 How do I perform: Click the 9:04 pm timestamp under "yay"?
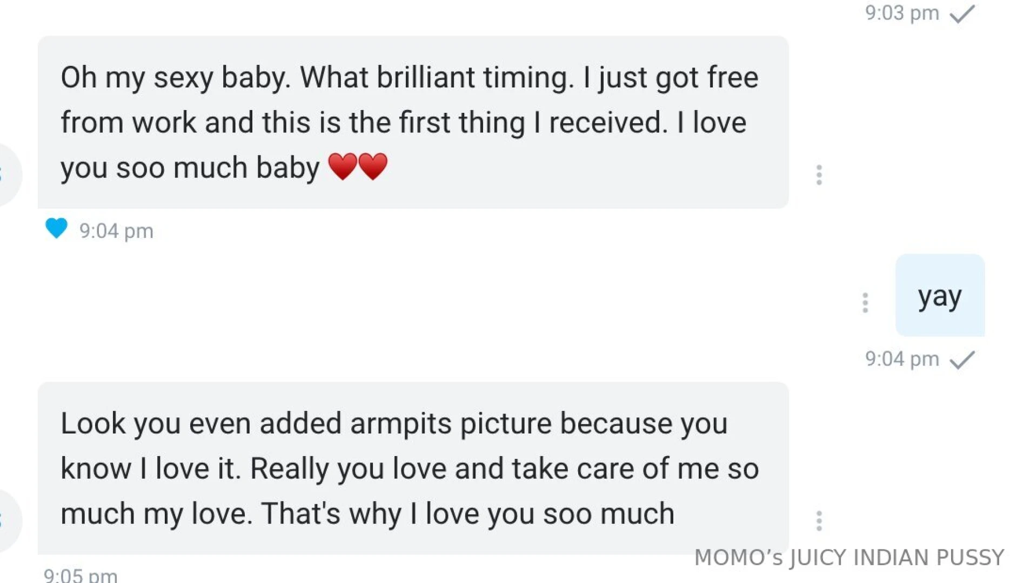[x=901, y=359]
